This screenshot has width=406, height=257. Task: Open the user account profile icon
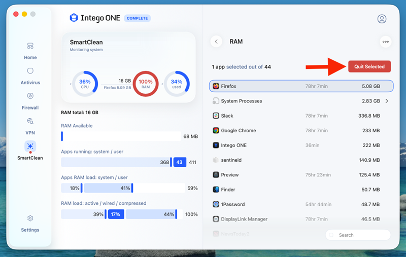tap(382, 19)
